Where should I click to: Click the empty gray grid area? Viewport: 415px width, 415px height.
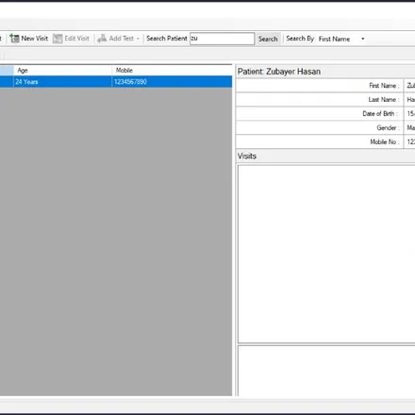click(116, 241)
